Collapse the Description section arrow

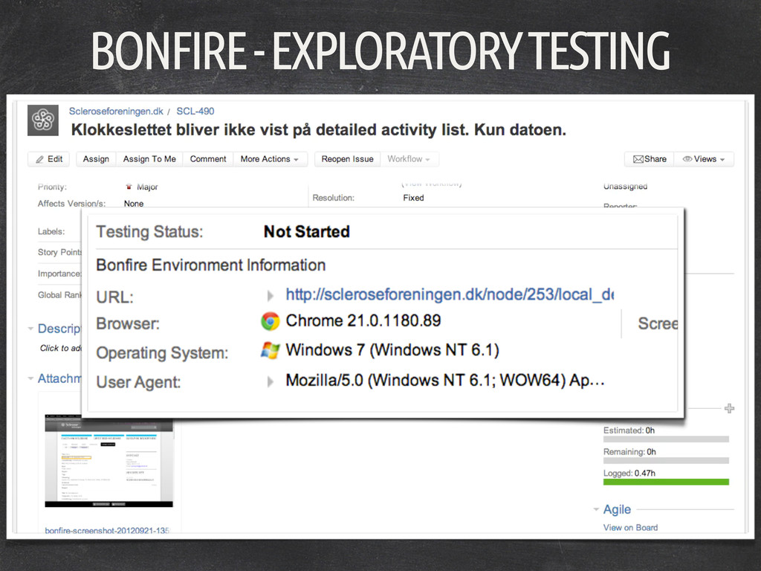30,328
